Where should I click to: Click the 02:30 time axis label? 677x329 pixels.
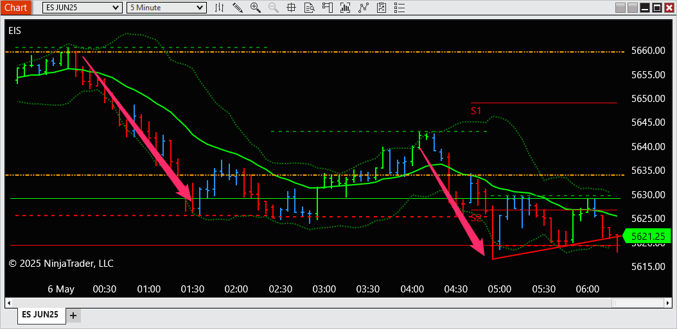coord(280,289)
